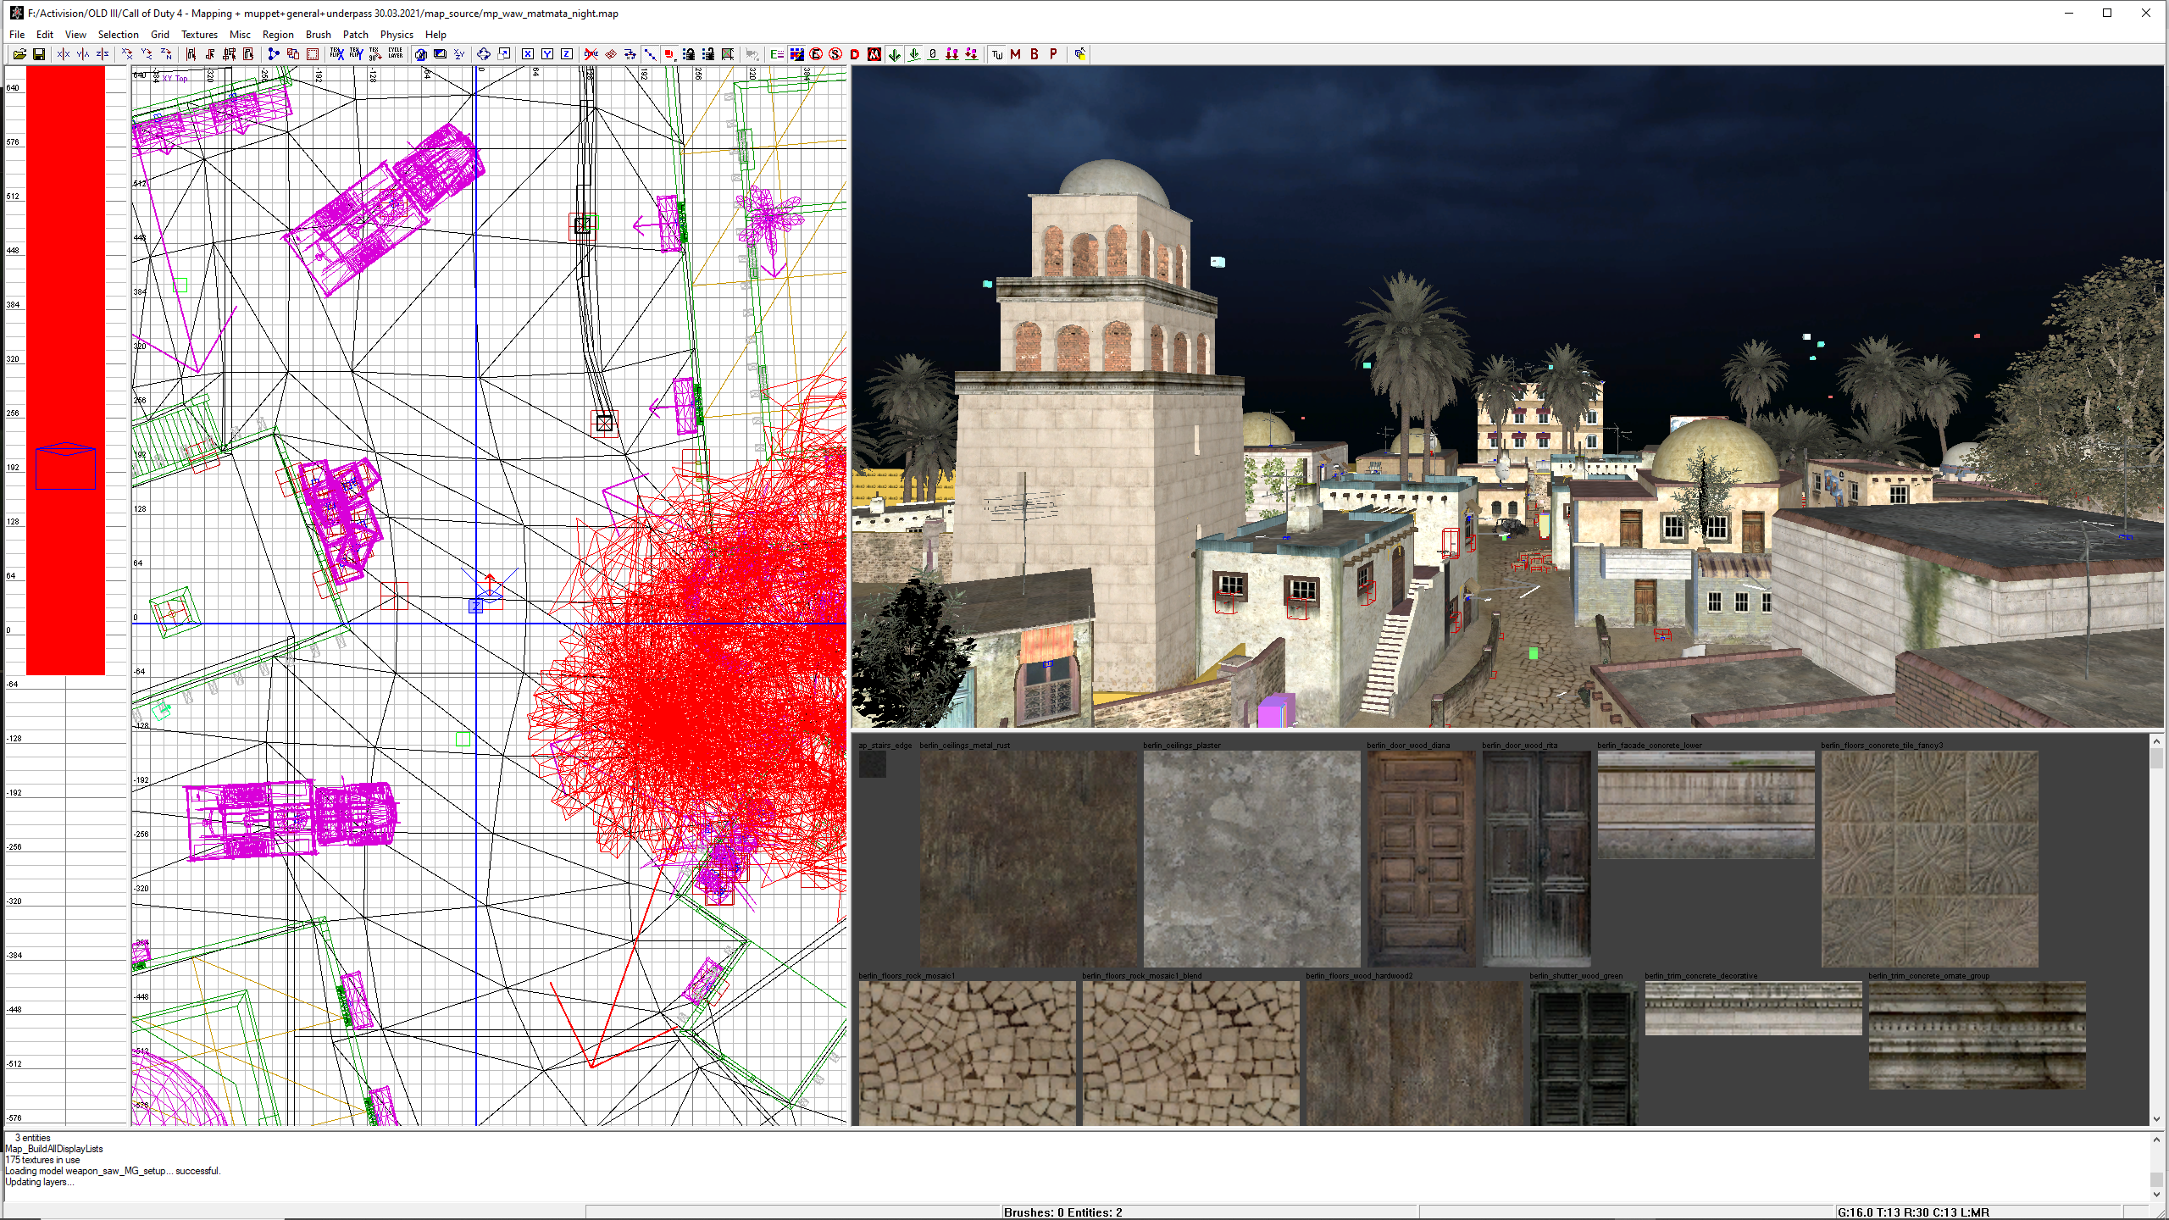The width and height of the screenshot is (2169, 1220).
Task: Click the XYZ view cycle icon
Action: pos(459,54)
